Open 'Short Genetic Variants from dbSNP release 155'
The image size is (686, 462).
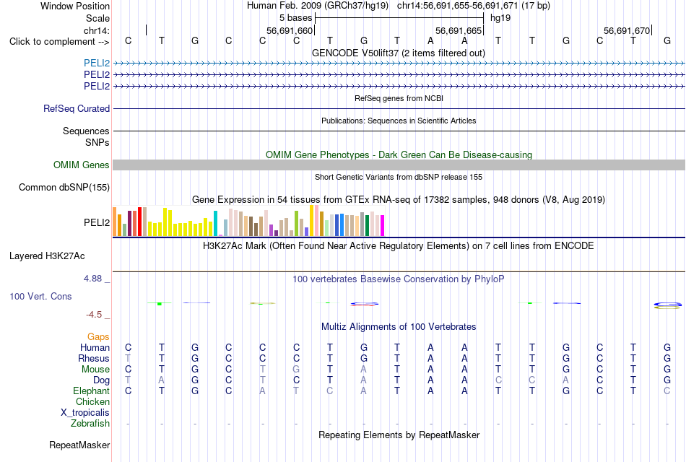pos(399,177)
